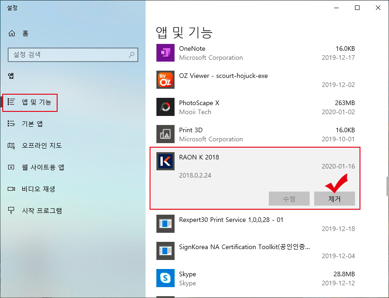Click the 오프라인 지도 map icon
389x298 pixels.
pyautogui.click(x=11, y=145)
